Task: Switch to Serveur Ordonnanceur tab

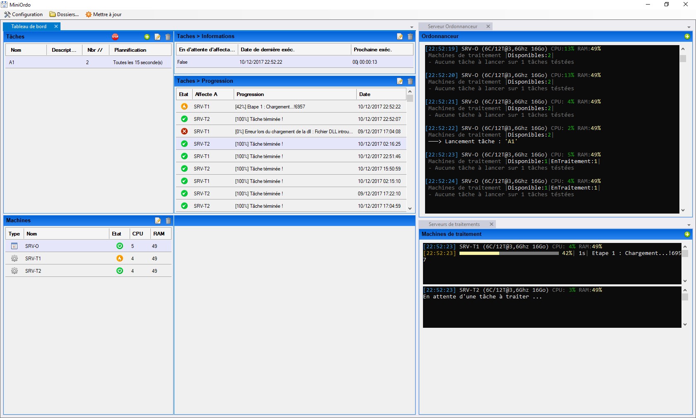Action: [452, 26]
